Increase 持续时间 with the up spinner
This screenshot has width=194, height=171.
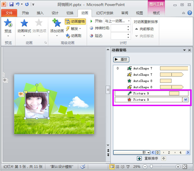tap(128, 27)
